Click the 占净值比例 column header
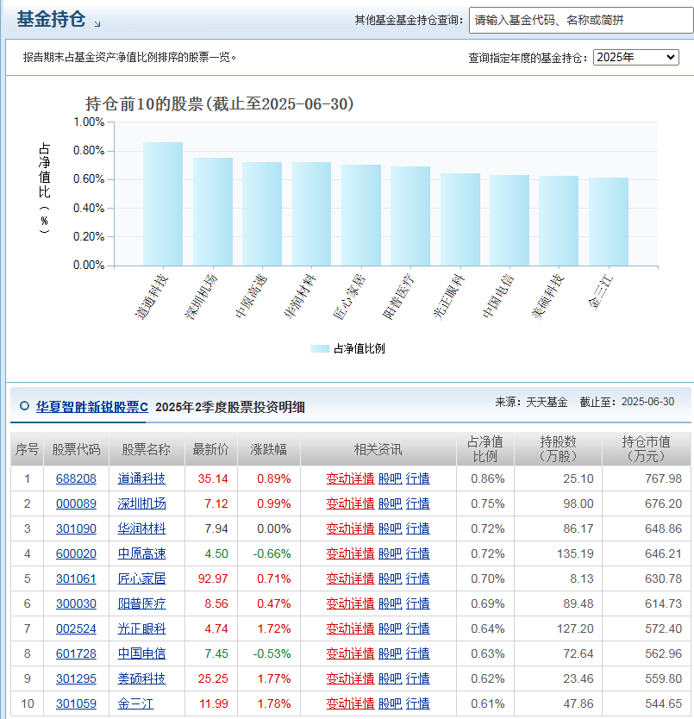The width and height of the screenshot is (694, 719). 485,449
